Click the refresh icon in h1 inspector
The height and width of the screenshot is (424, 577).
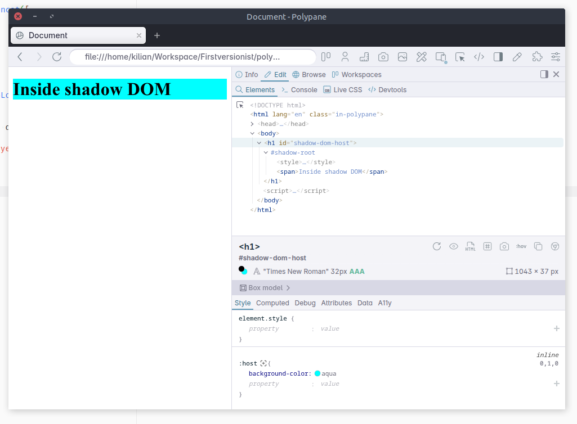pos(437,246)
